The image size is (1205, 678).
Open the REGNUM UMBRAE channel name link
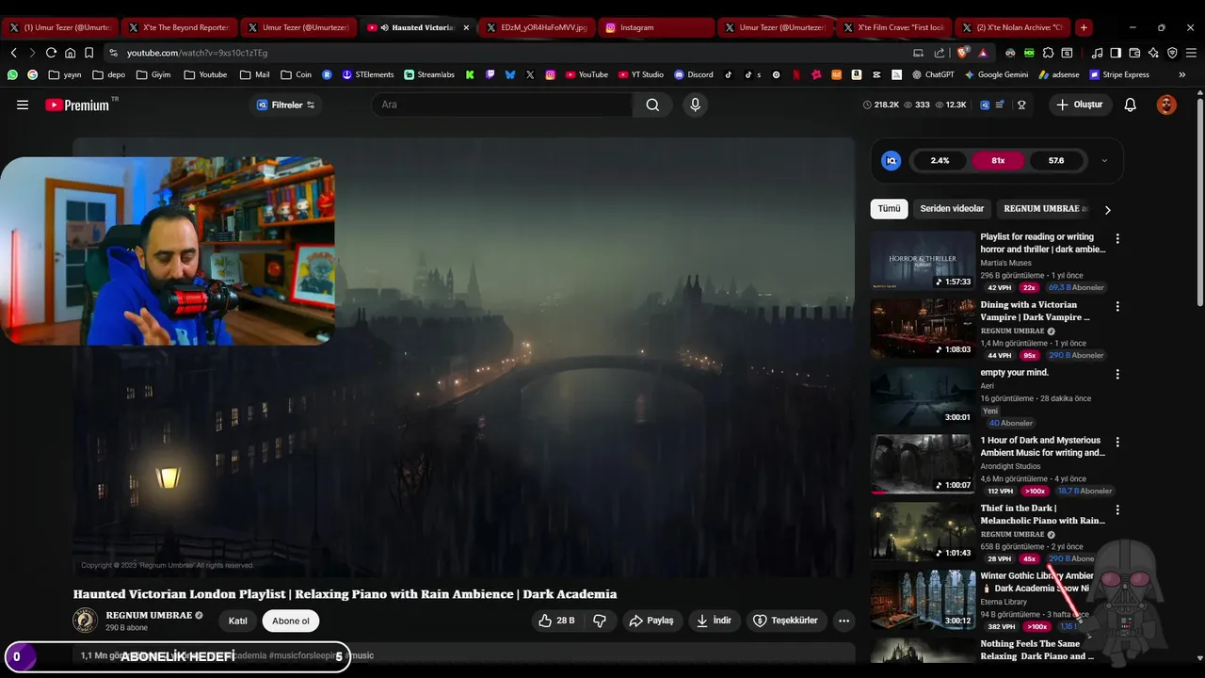point(149,615)
